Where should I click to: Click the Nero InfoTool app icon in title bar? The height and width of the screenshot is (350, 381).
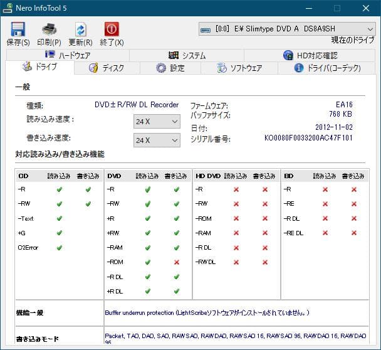click(8, 8)
